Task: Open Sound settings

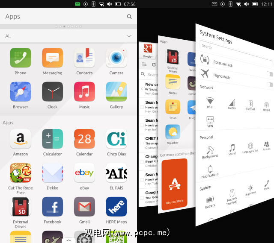Action: (x=232, y=149)
